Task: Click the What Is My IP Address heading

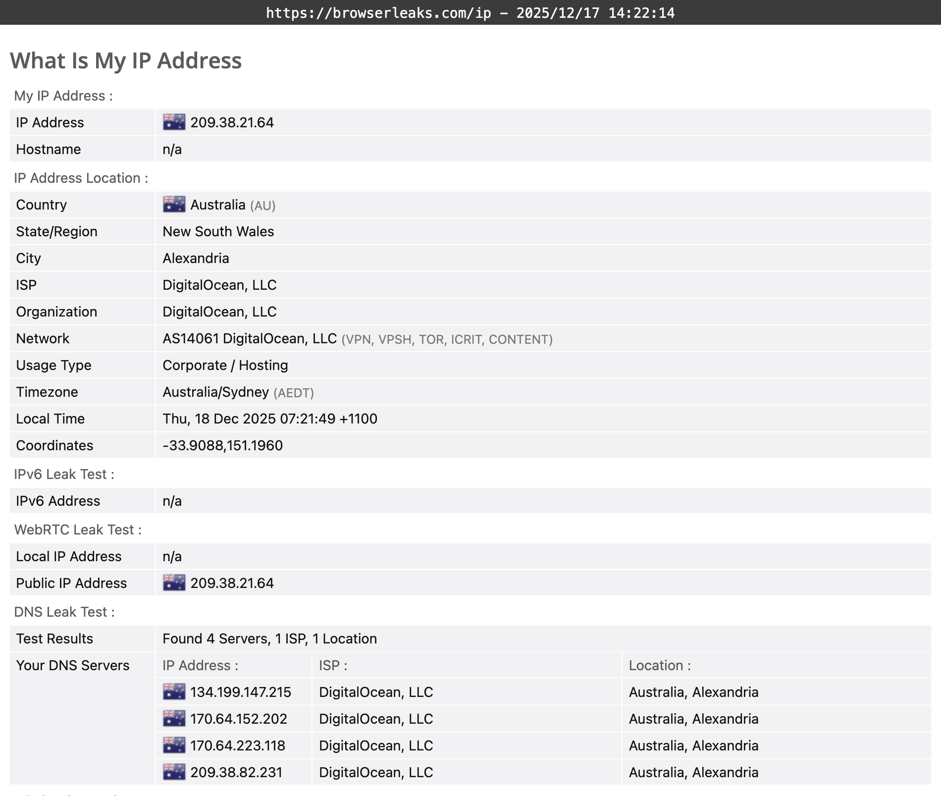Action: point(126,60)
